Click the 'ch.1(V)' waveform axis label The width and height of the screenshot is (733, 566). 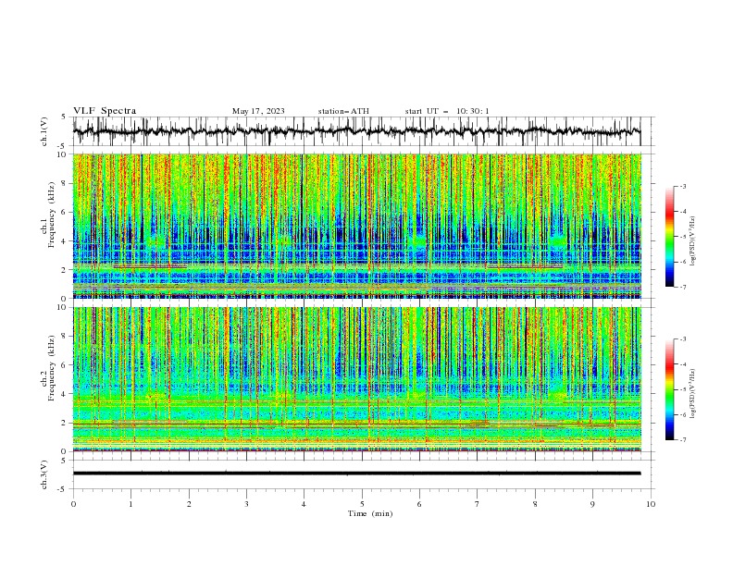[44, 131]
